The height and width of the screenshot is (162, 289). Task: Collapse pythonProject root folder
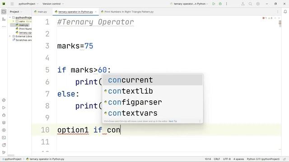point(10,18)
